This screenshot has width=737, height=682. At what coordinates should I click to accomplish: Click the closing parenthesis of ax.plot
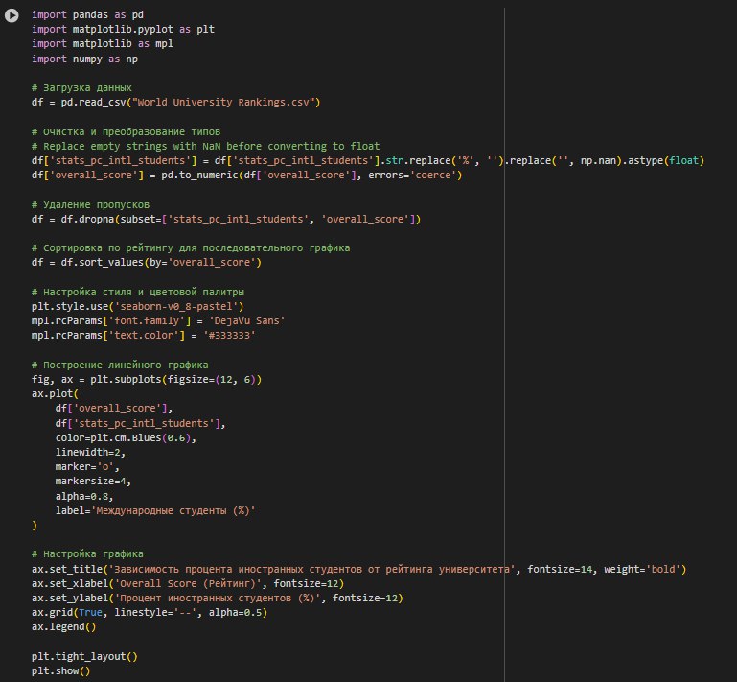click(35, 526)
